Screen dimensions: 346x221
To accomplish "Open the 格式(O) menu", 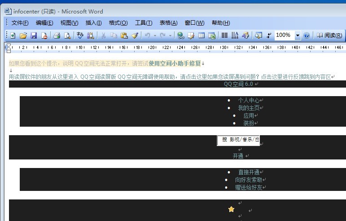I will pyautogui.click(x=118, y=23).
